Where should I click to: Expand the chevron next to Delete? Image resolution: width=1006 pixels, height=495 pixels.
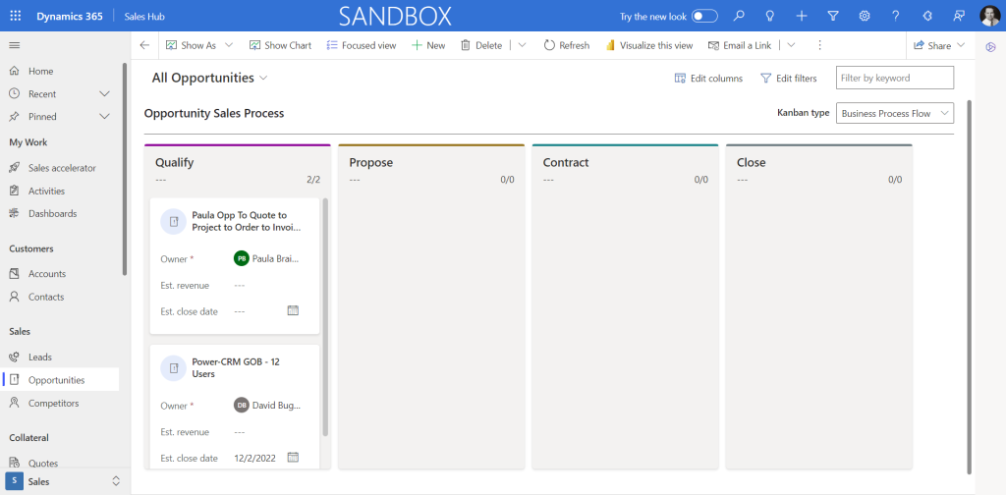point(522,45)
